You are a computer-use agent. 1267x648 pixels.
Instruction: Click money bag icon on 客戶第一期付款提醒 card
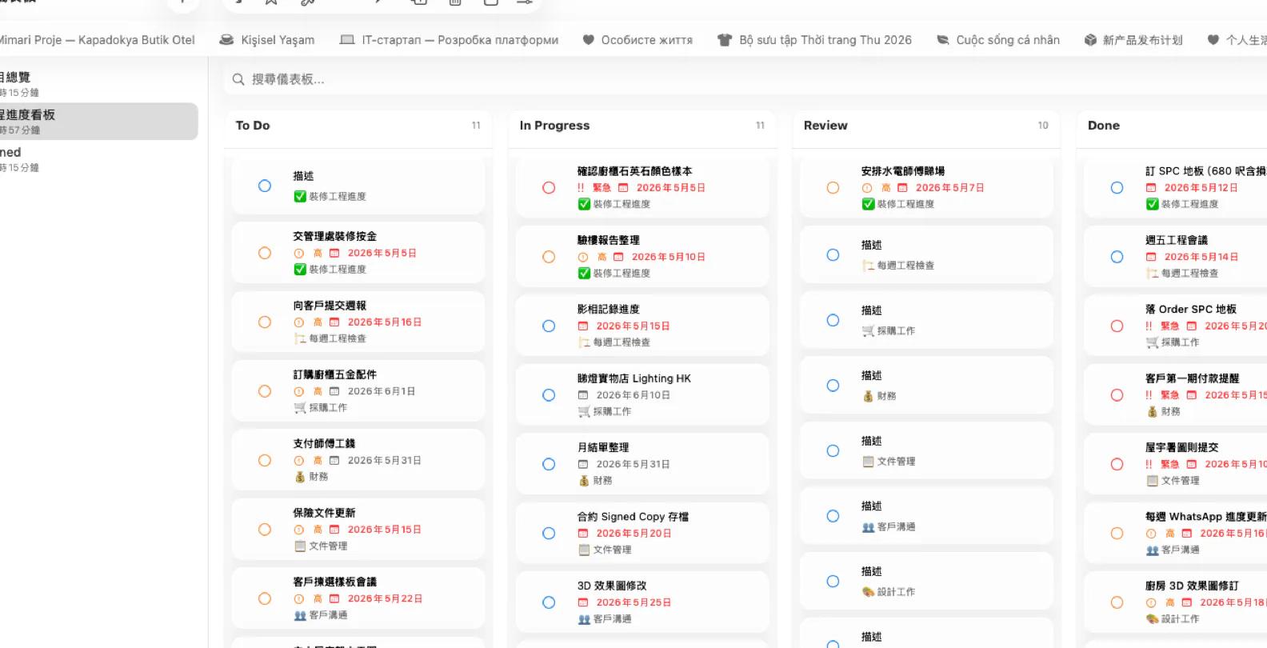1152,411
